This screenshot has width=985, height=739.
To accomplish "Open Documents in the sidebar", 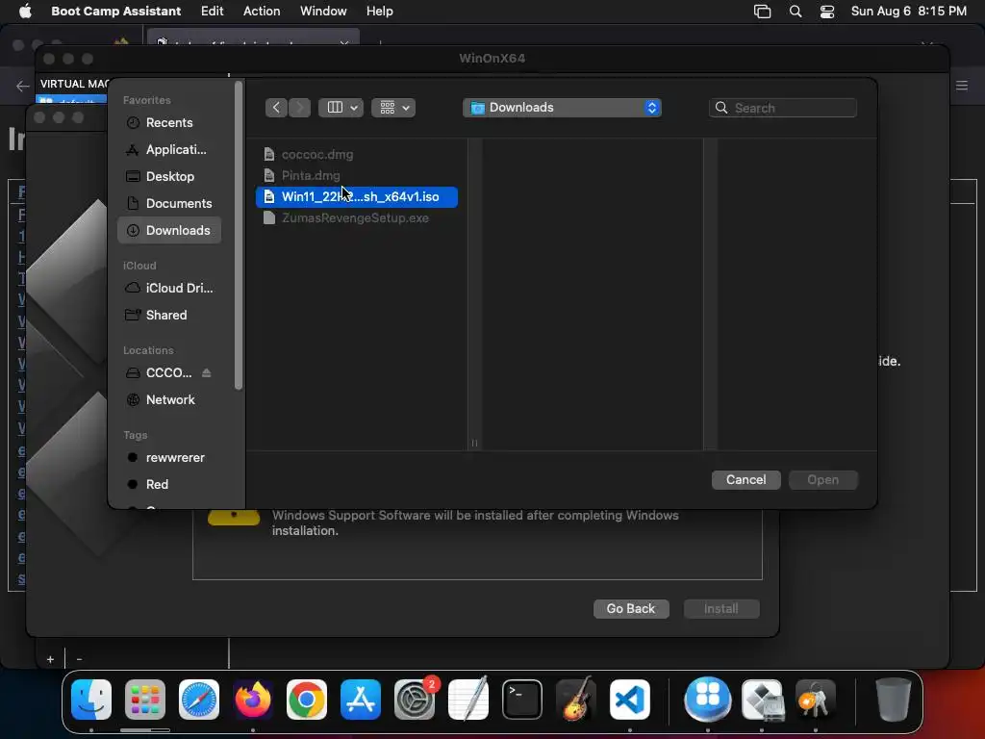I will click(x=168, y=204).
